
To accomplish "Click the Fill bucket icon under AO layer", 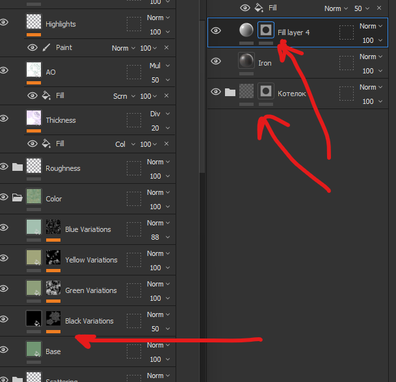I will [47, 96].
